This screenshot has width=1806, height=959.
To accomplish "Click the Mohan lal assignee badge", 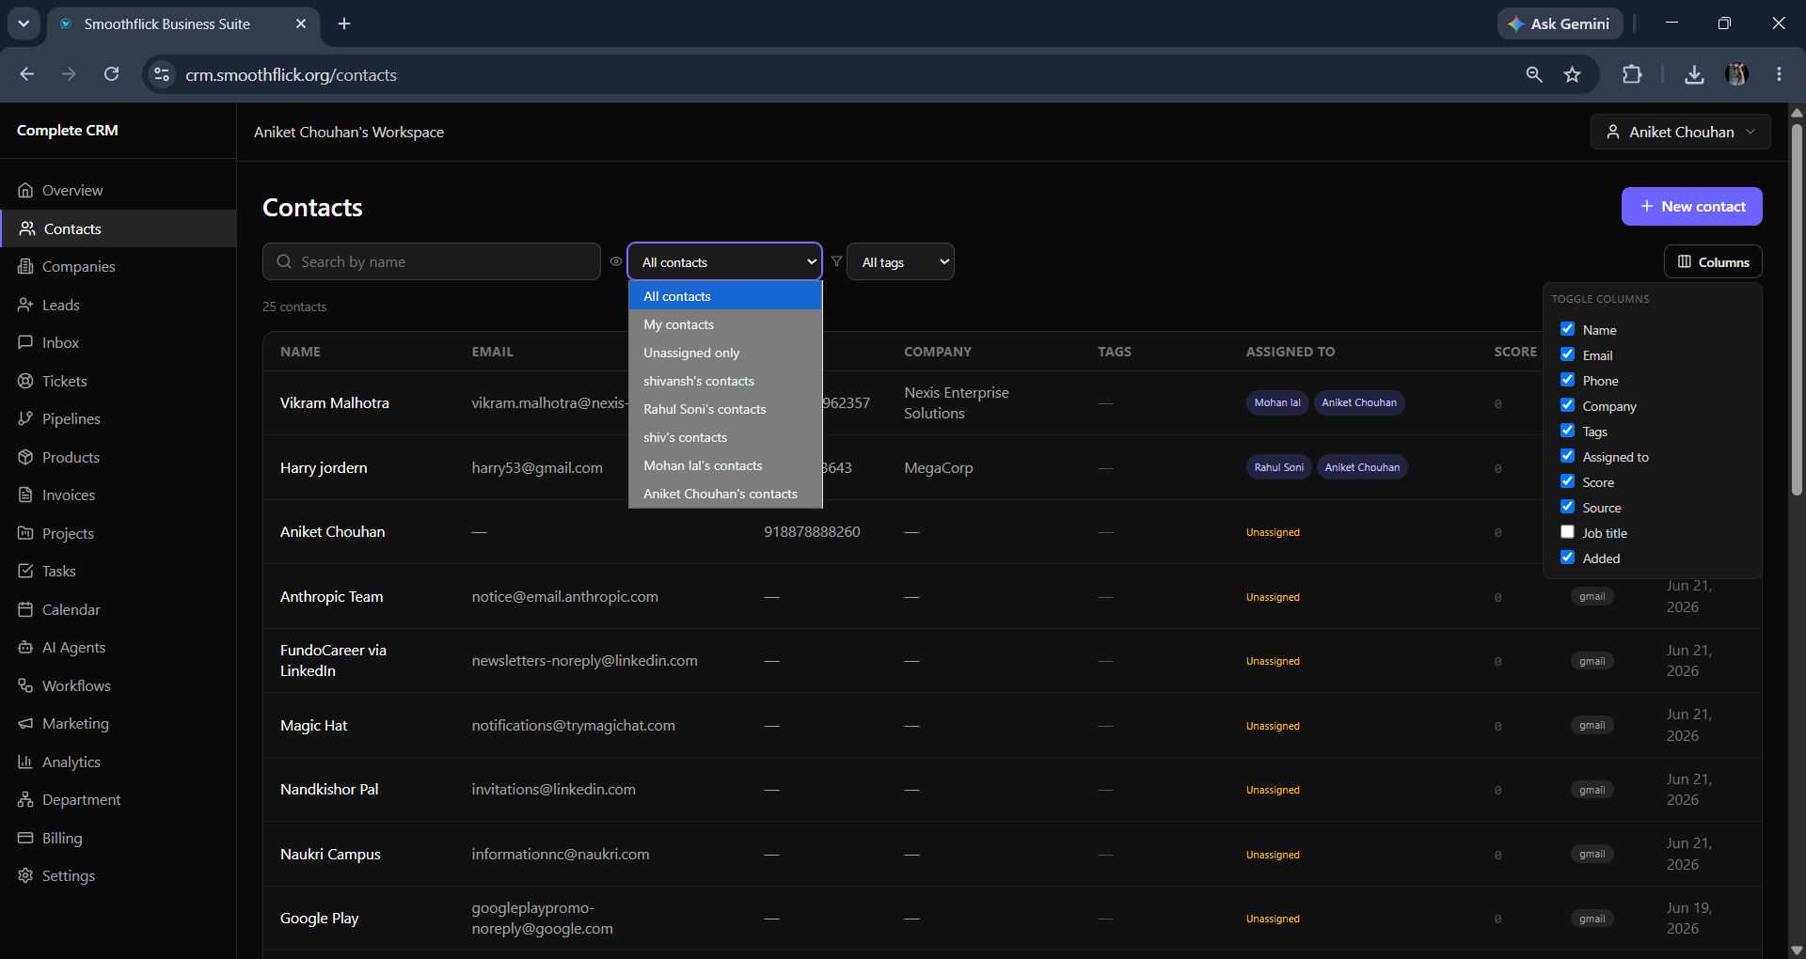I will click(1277, 402).
